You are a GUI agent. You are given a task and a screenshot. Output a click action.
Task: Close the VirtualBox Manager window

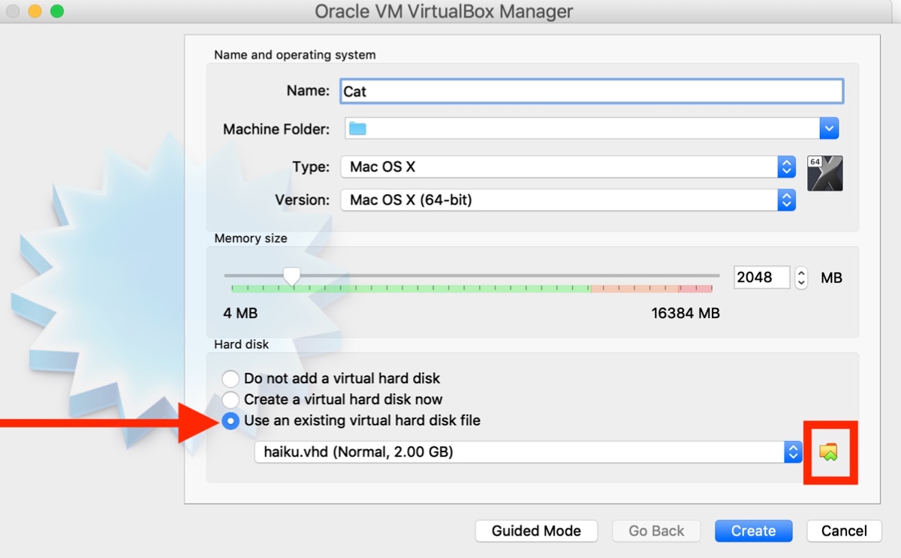click(14, 11)
